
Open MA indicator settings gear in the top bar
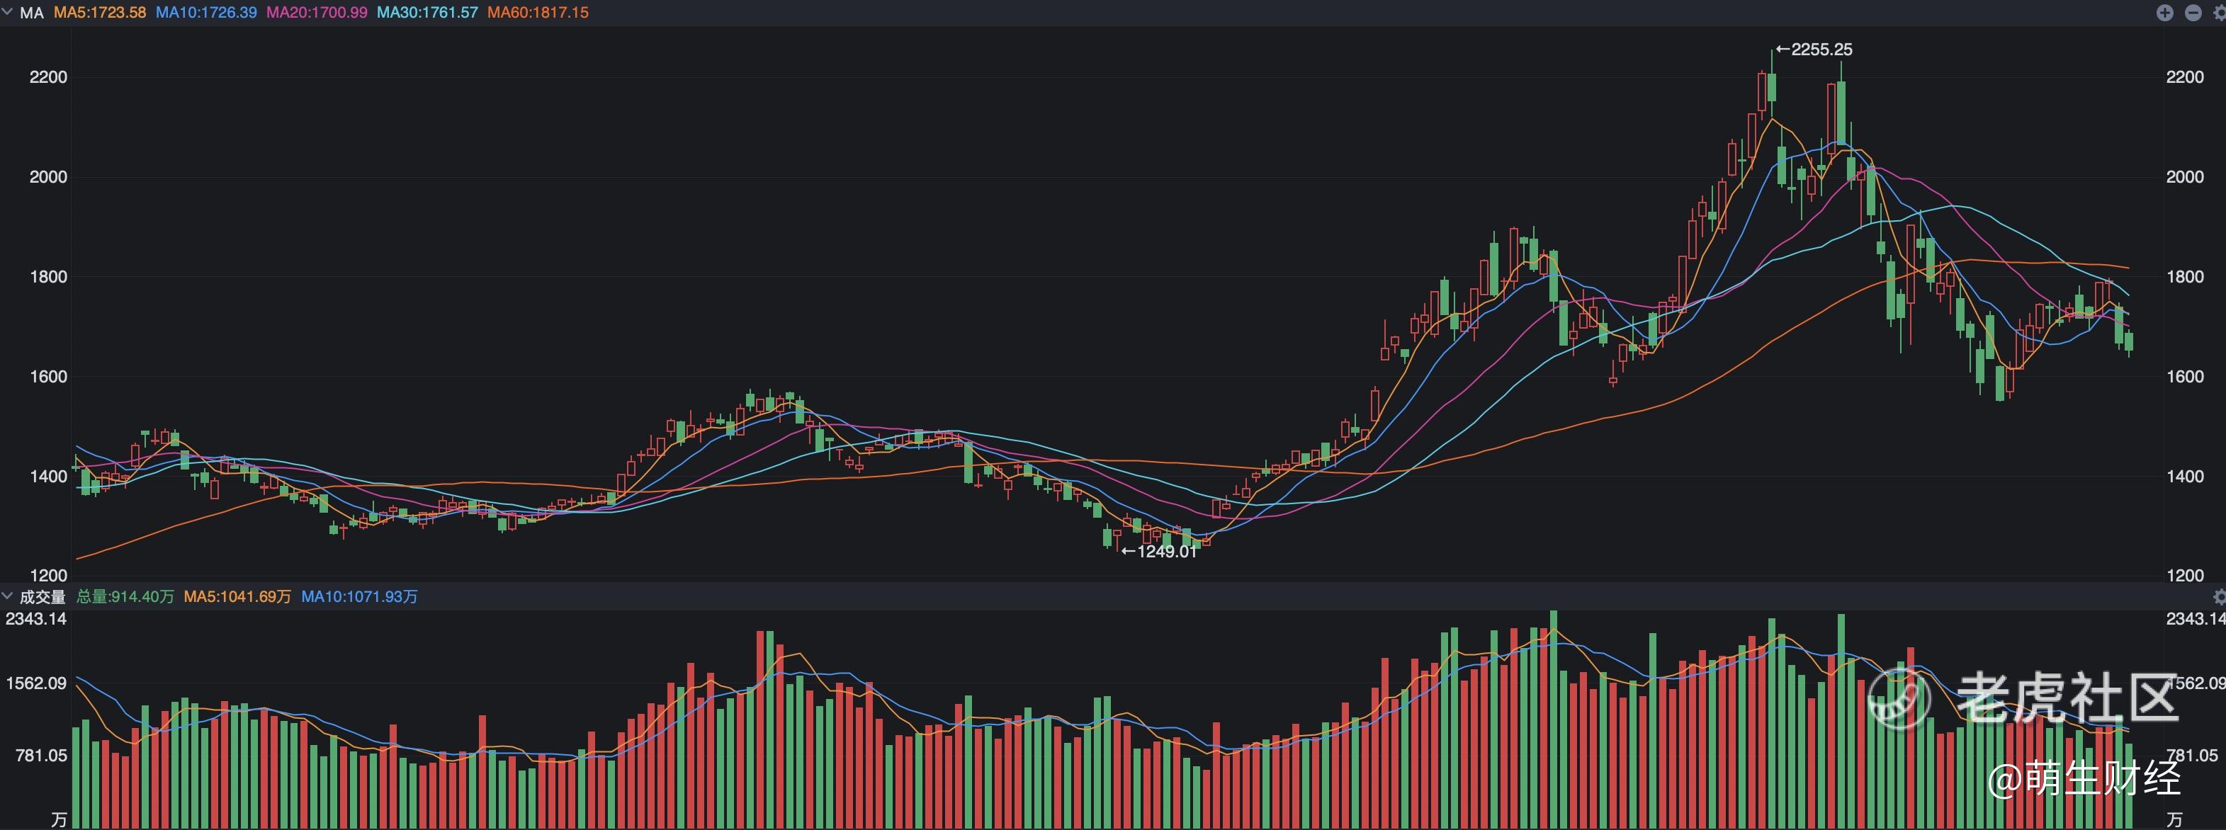[x=2219, y=13]
